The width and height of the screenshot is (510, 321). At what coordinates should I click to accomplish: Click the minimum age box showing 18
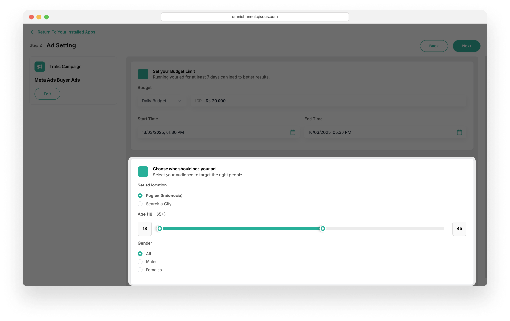145,229
